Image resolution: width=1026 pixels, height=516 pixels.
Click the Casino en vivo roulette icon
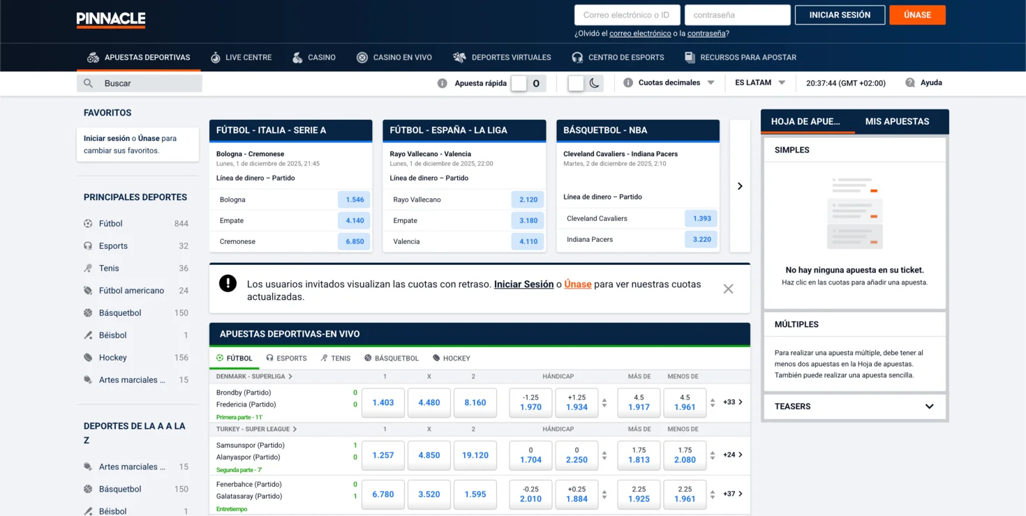pos(362,57)
